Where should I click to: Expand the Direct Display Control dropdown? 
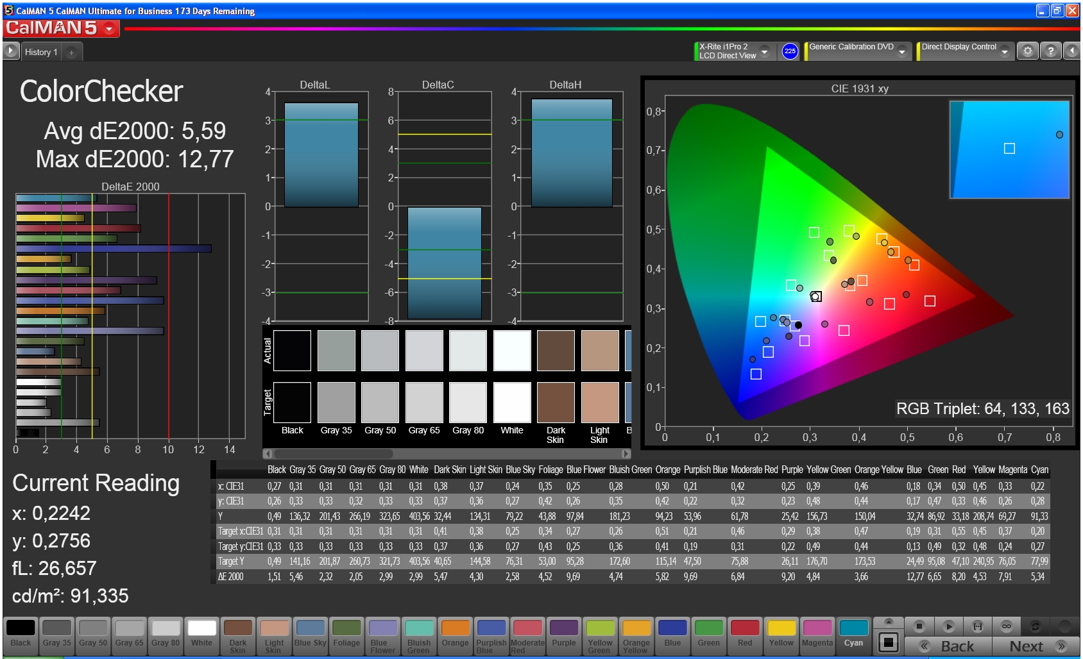(1005, 51)
